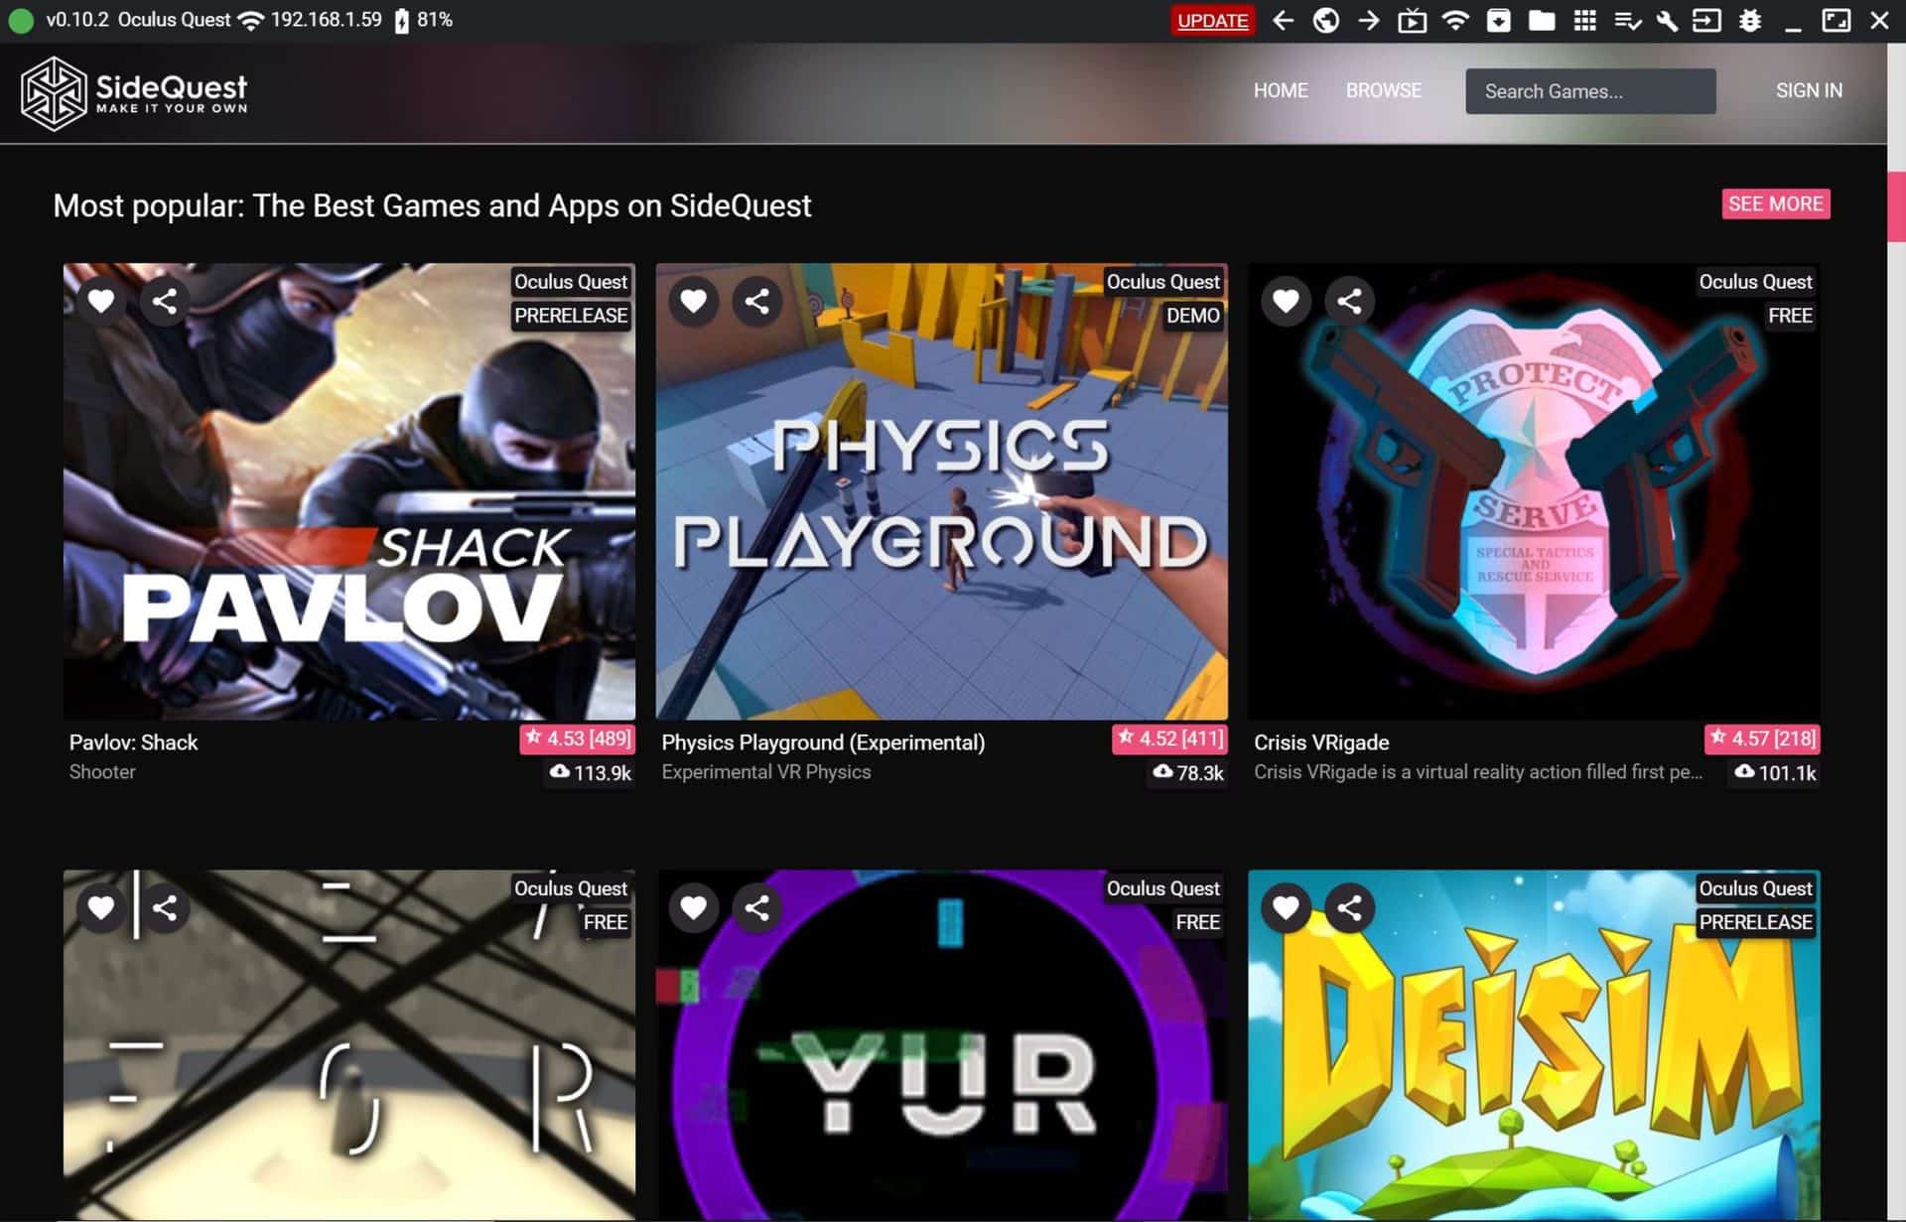Open the web browser globe icon
The height and width of the screenshot is (1222, 1906).
1326,20
